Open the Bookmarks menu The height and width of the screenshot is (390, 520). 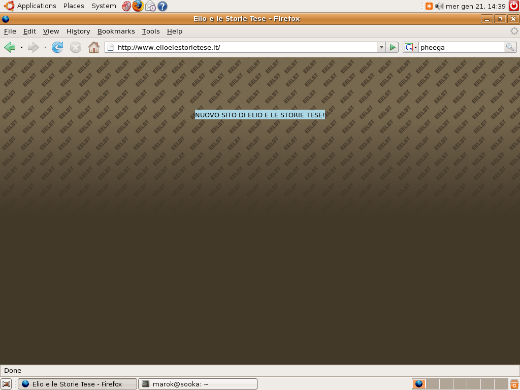pyautogui.click(x=116, y=31)
